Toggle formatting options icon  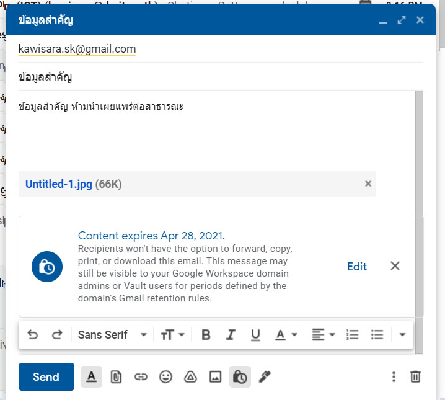pyautogui.click(x=91, y=376)
